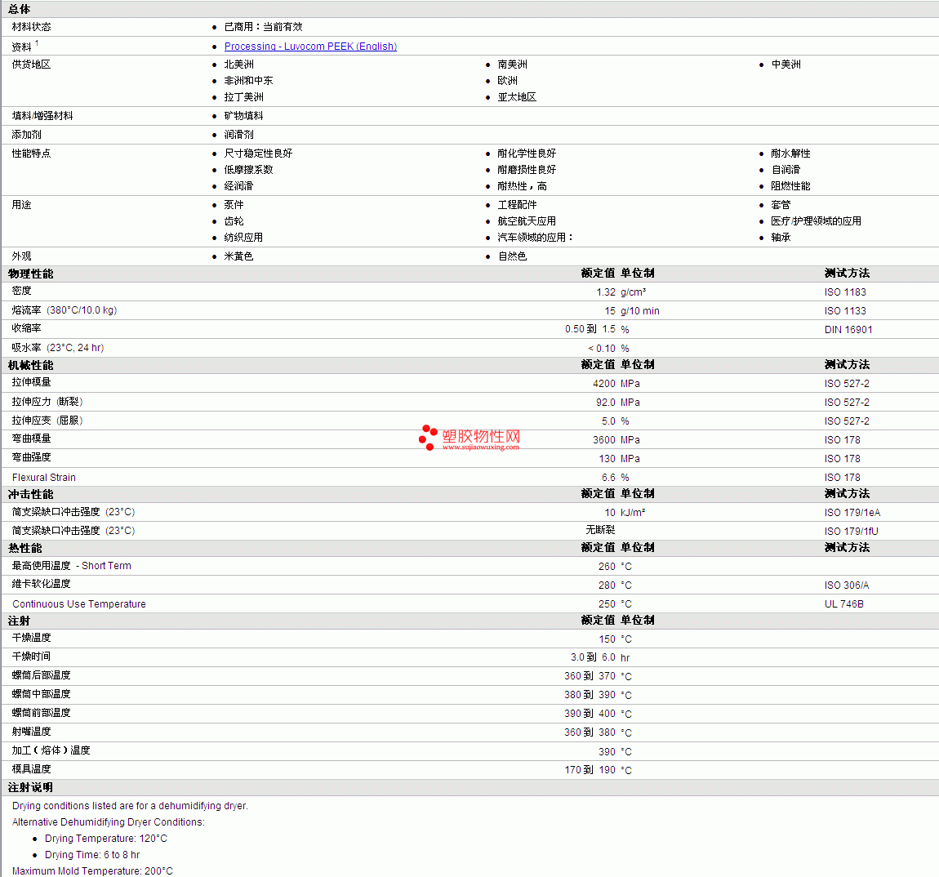939x877 pixels.
Task: Click the 南美洲 region entry
Action: (512, 64)
